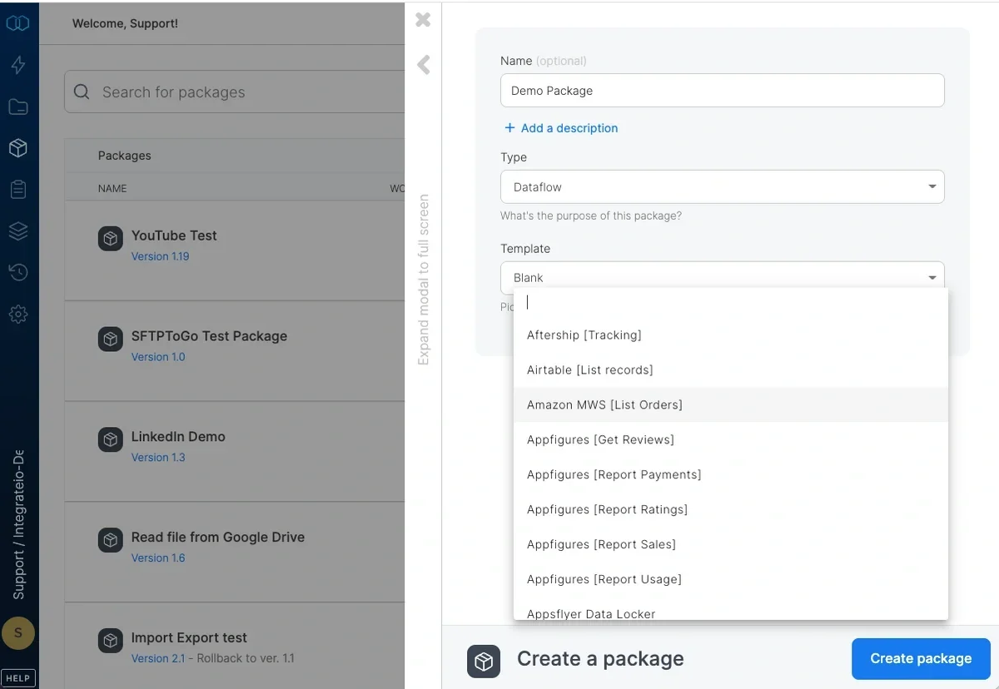Open the Template dropdown showing Blank
This screenshot has height=689, width=999.
click(722, 277)
